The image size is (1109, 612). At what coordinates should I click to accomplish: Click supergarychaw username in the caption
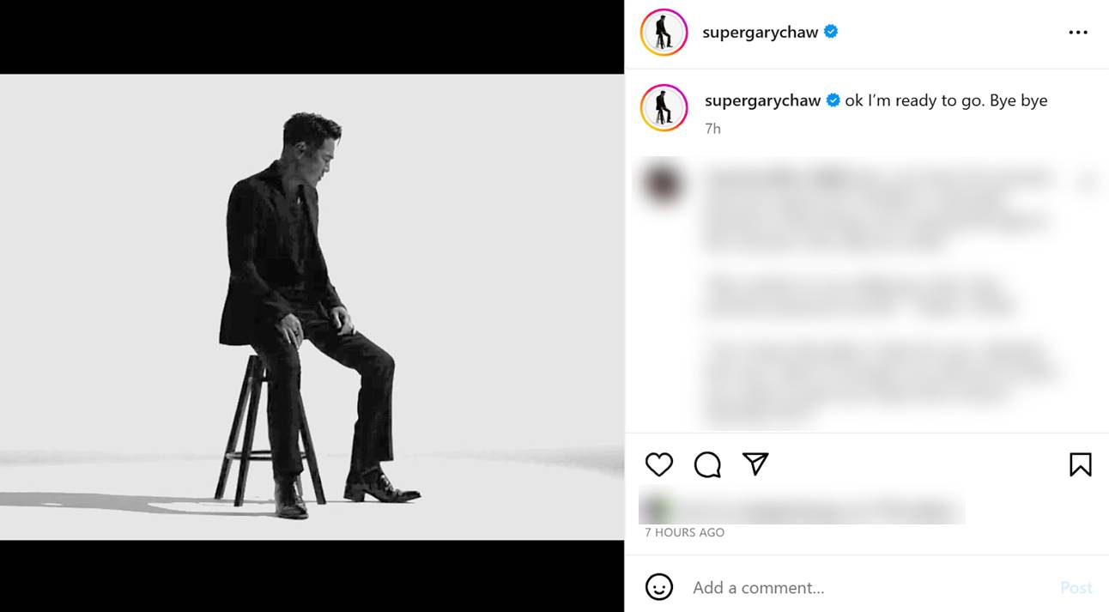pos(762,100)
